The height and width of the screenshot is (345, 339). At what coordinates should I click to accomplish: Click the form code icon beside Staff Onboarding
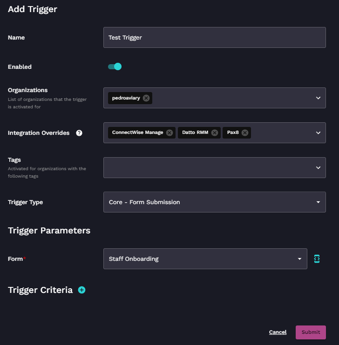pos(317,259)
